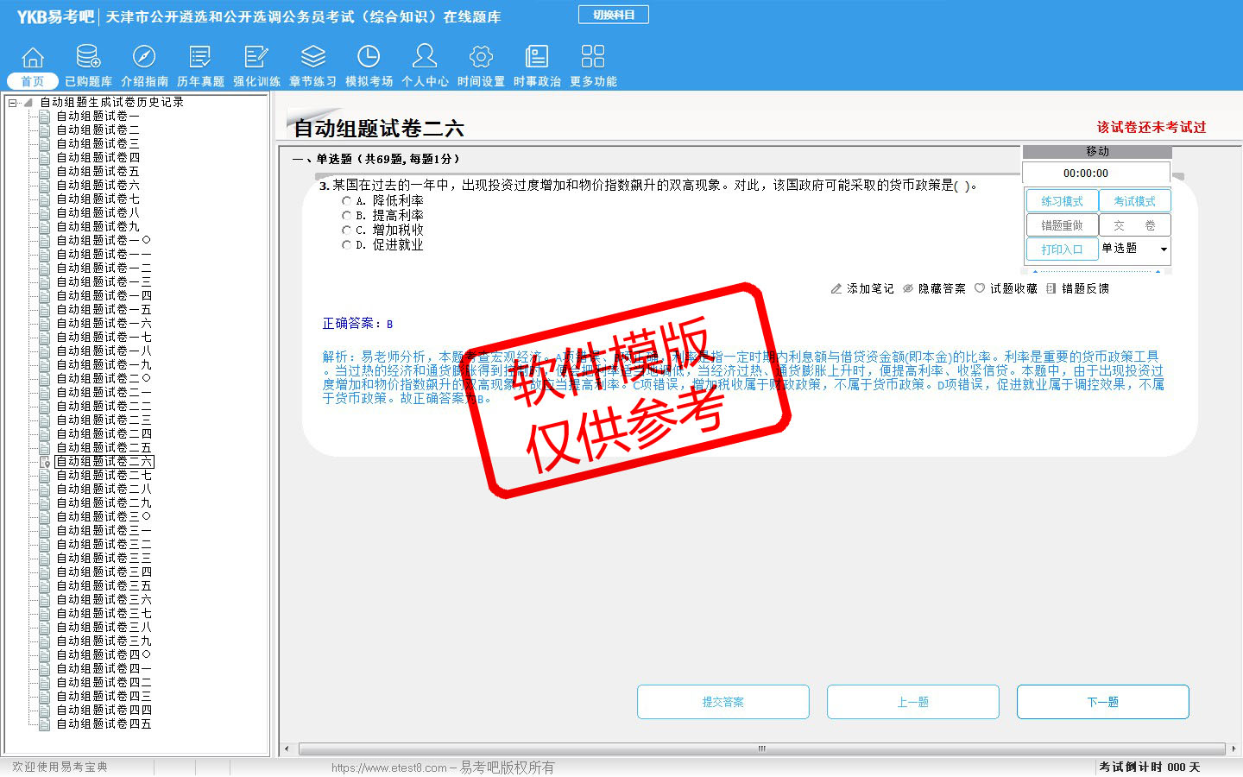Image resolution: width=1243 pixels, height=777 pixels.
Task: Select answer option A 降低利率
Action: click(347, 201)
